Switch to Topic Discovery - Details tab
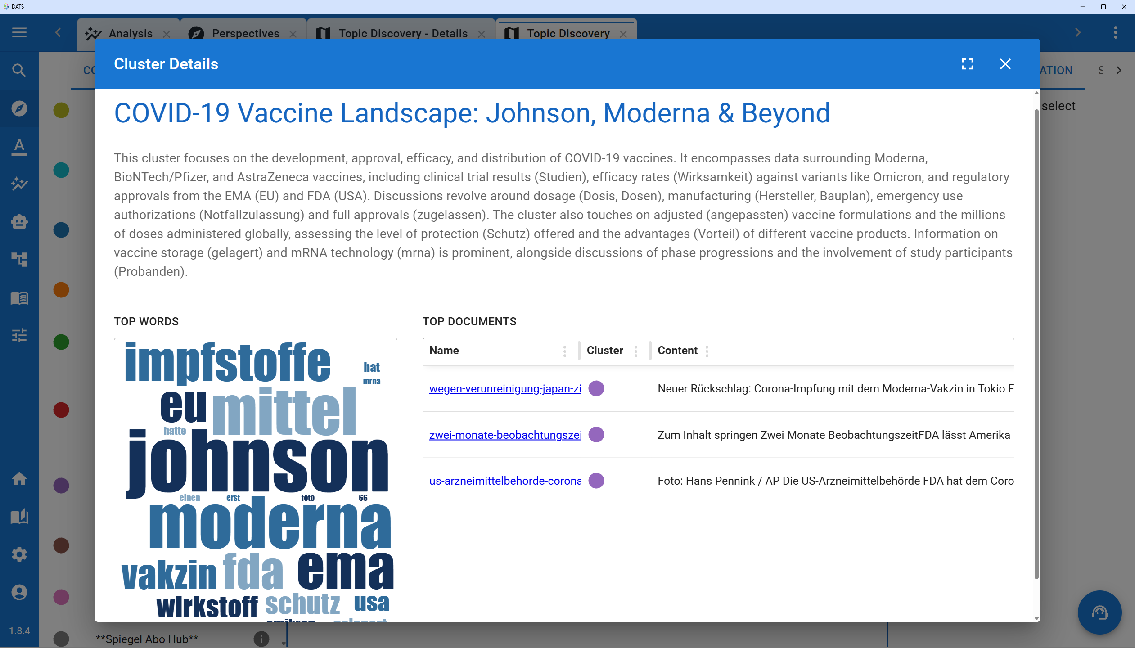This screenshot has height=648, width=1135. (403, 33)
